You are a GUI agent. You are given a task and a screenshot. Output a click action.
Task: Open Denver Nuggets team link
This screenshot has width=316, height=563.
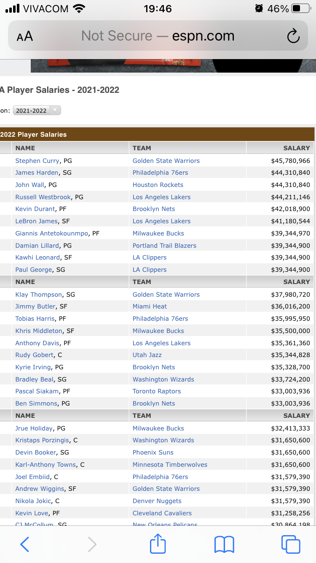[157, 501]
